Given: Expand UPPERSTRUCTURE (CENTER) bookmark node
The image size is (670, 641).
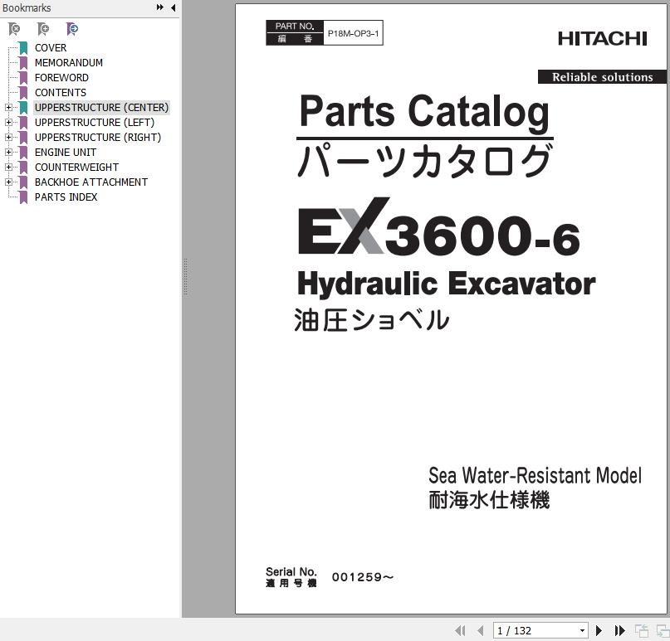Looking at the screenshot, I should click(x=8, y=108).
